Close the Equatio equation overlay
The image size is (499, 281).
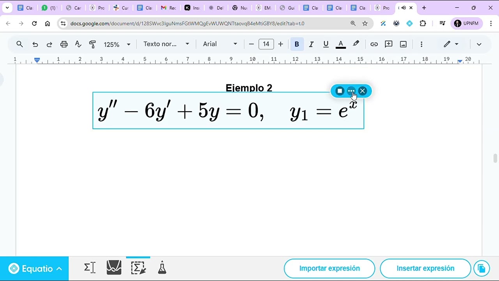[363, 91]
